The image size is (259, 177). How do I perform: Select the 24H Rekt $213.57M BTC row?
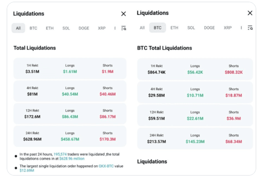coord(195,139)
